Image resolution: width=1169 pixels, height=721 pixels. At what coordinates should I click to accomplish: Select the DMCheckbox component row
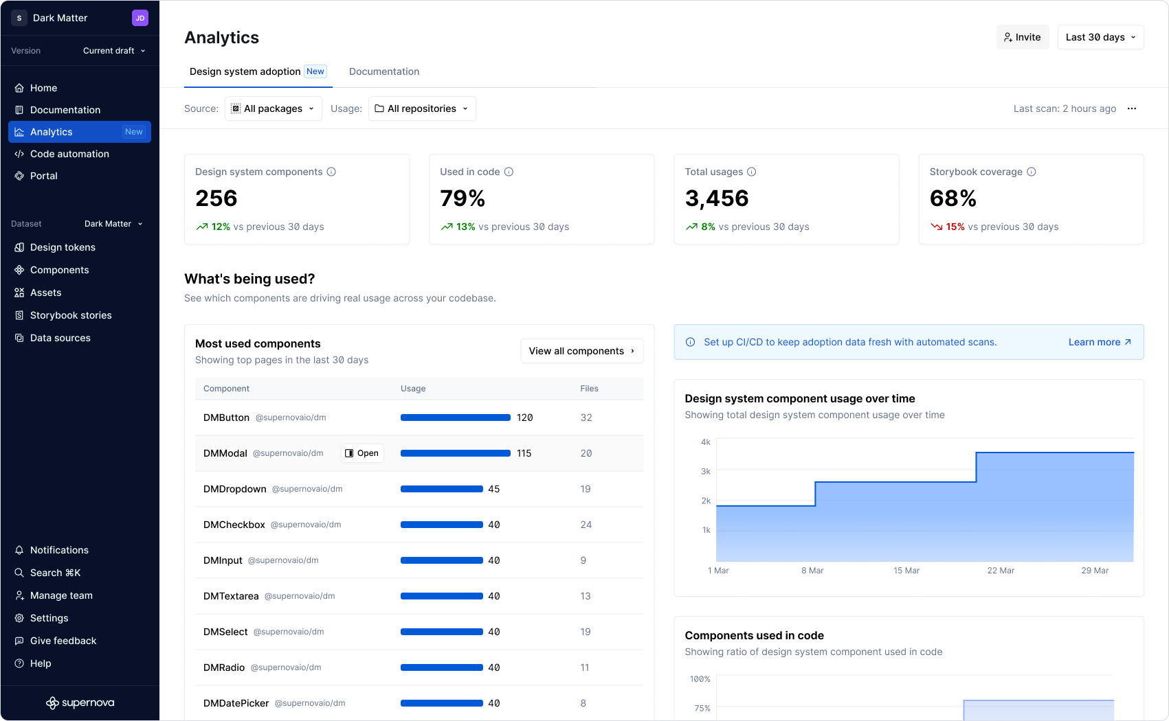point(419,525)
